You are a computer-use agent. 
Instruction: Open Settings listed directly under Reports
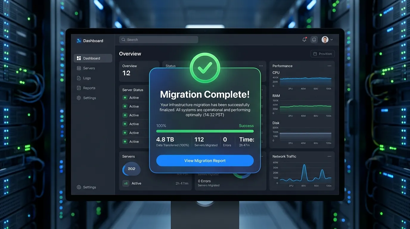coord(86,98)
